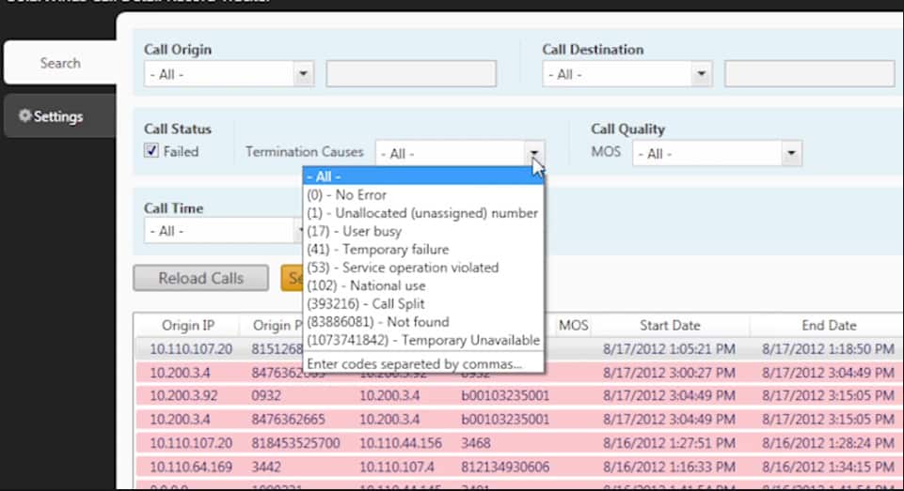Sort by the Origin IP column header
The height and width of the screenshot is (491, 904).
tap(188, 325)
